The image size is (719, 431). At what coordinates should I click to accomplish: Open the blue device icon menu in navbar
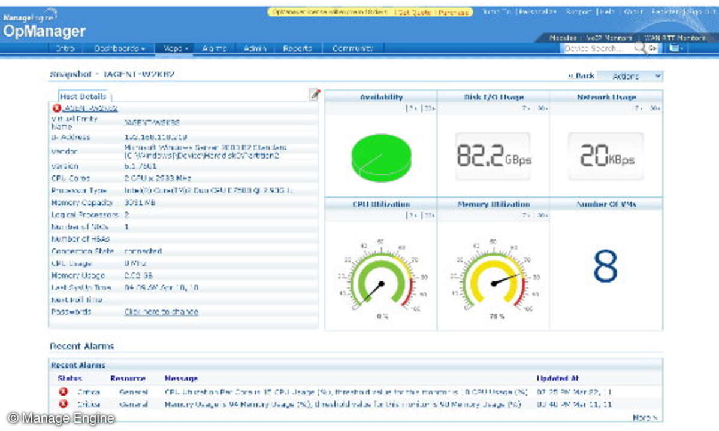pos(676,48)
